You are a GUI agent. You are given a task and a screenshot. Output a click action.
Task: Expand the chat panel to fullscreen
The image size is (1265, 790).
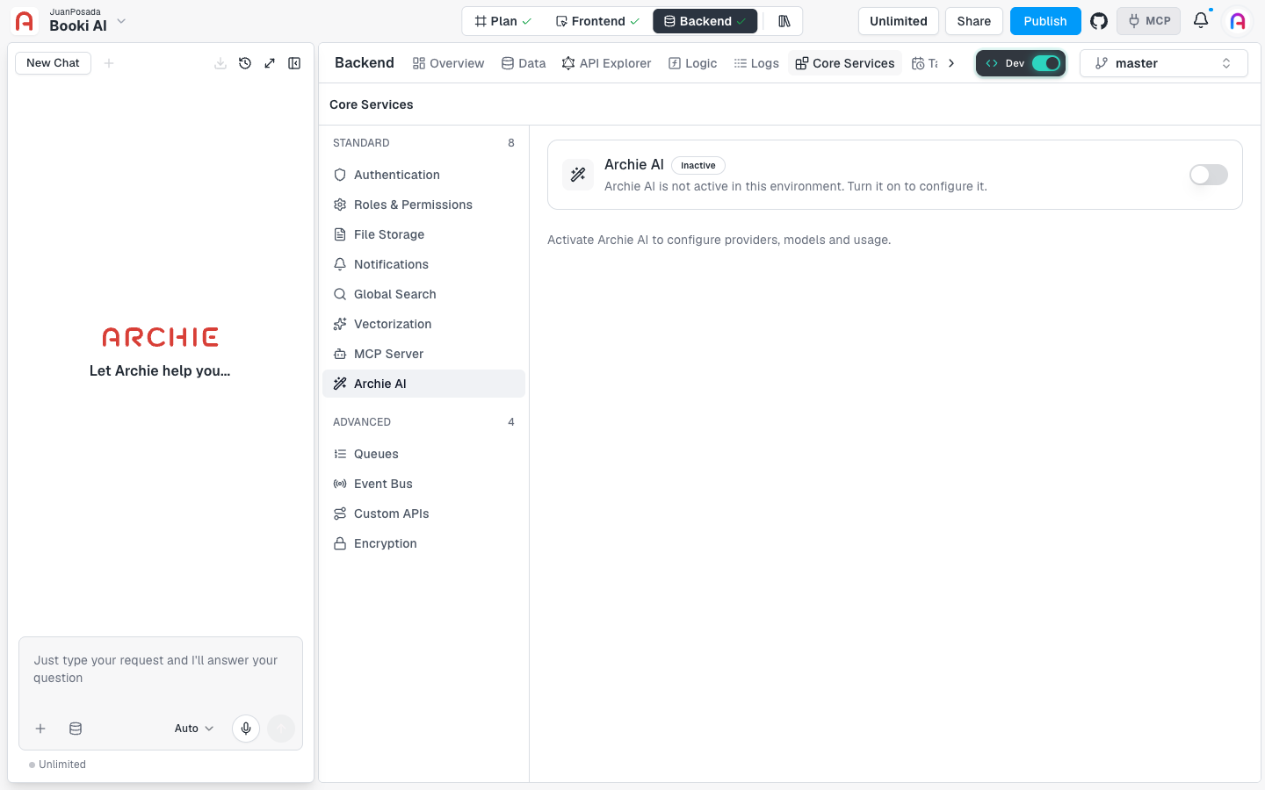pyautogui.click(x=270, y=63)
